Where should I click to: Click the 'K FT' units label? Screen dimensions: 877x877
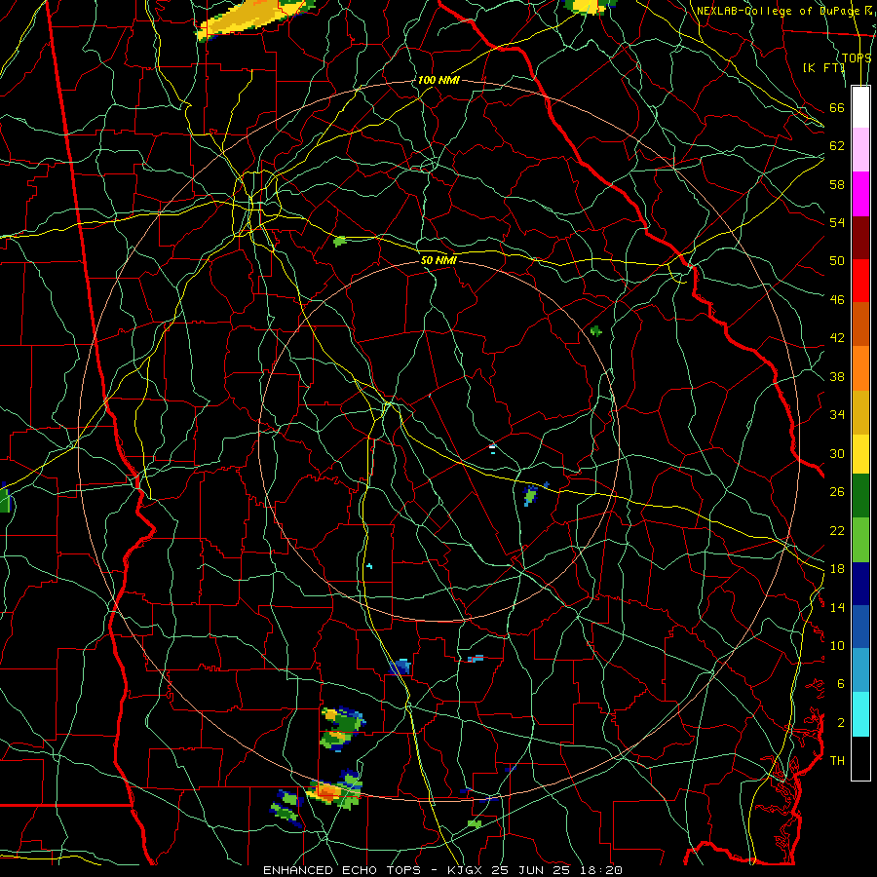(823, 67)
